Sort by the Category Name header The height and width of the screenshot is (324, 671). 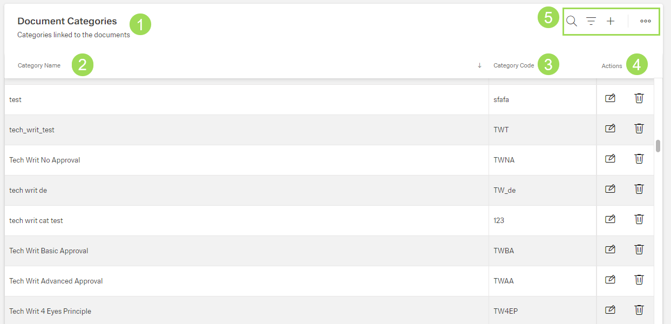point(39,66)
